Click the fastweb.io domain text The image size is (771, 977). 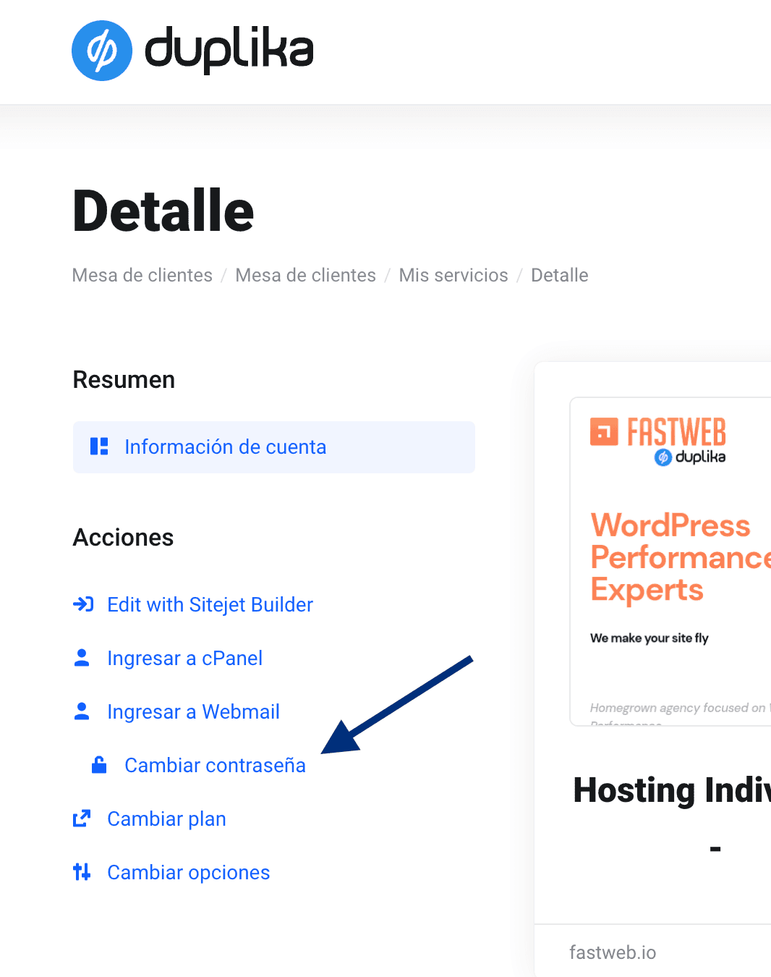tap(613, 952)
